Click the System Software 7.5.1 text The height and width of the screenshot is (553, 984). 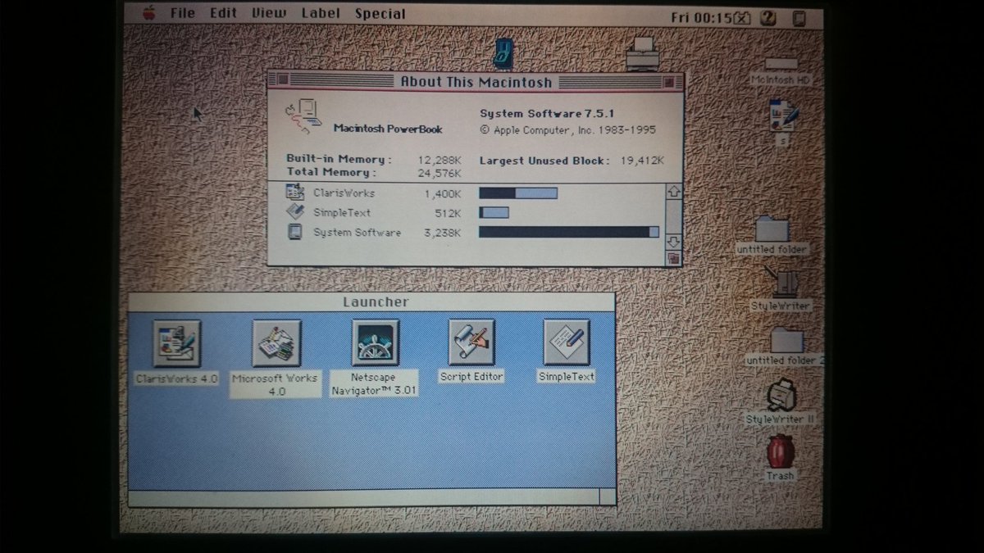548,114
